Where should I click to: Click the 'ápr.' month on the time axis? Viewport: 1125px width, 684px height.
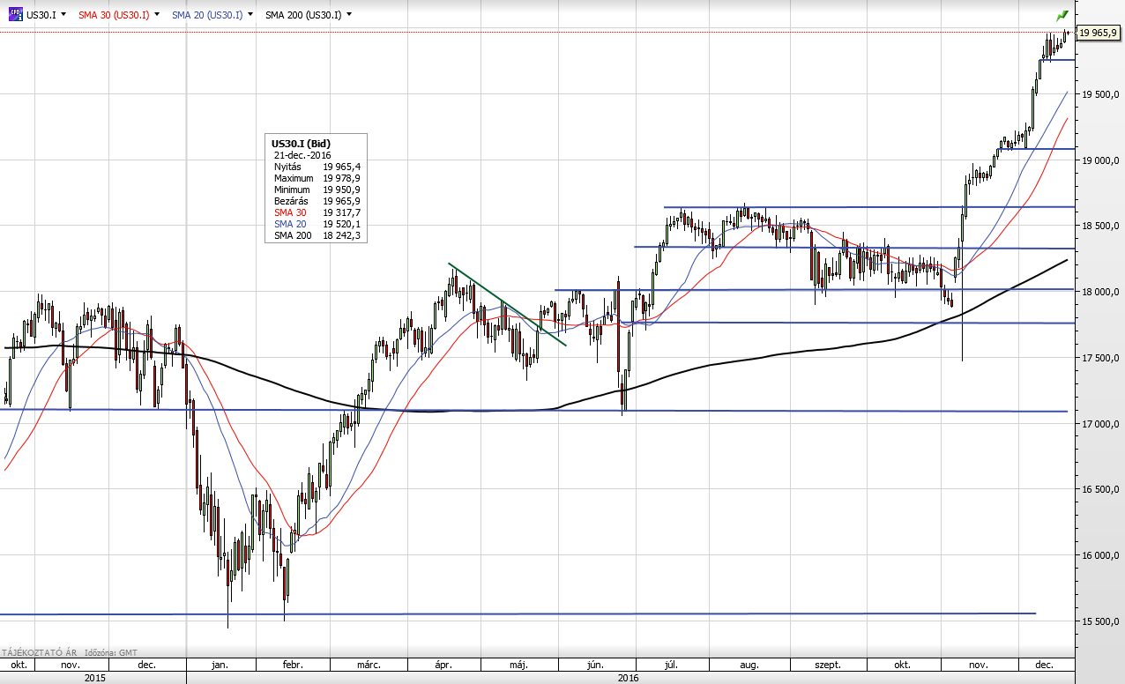tap(445, 665)
